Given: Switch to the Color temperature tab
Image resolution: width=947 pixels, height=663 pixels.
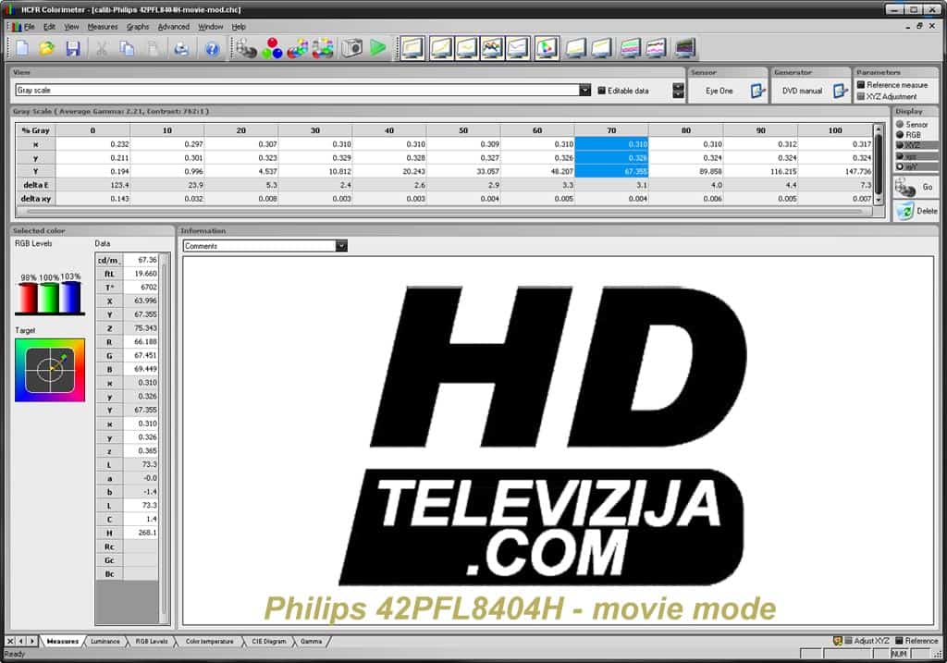Looking at the screenshot, I should click(210, 641).
